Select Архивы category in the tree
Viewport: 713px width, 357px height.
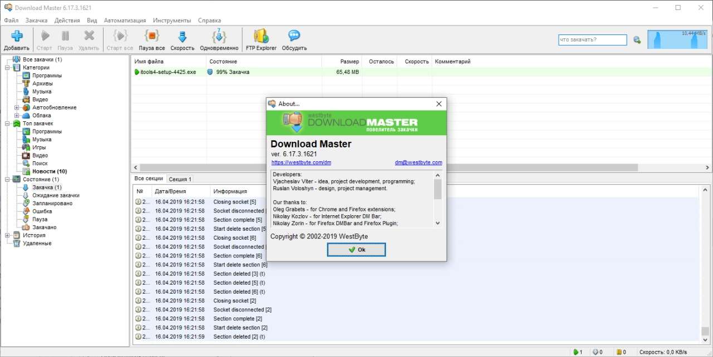pos(42,83)
